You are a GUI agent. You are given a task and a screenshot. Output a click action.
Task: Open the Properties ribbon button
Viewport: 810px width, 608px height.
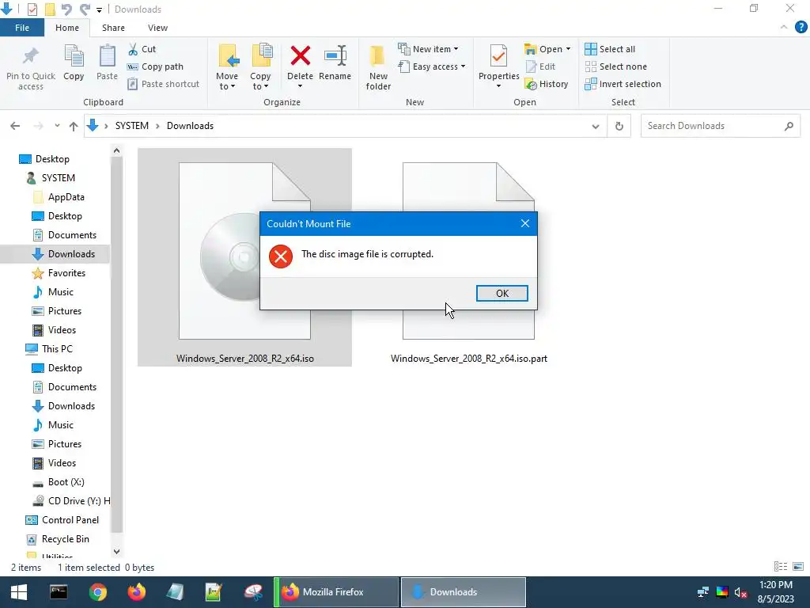(x=498, y=66)
